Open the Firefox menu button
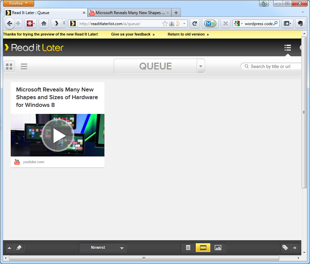The height and width of the screenshot is (264, 310). pos(18,3)
